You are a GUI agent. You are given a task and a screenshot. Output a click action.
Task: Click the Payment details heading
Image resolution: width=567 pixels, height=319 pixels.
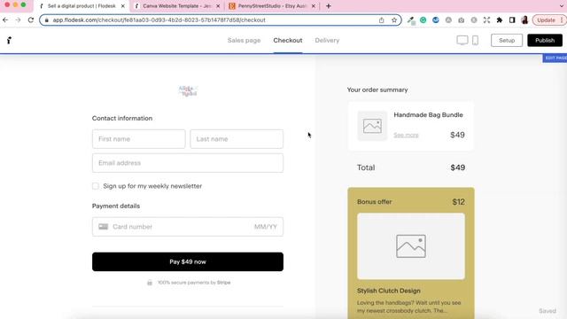pos(116,206)
